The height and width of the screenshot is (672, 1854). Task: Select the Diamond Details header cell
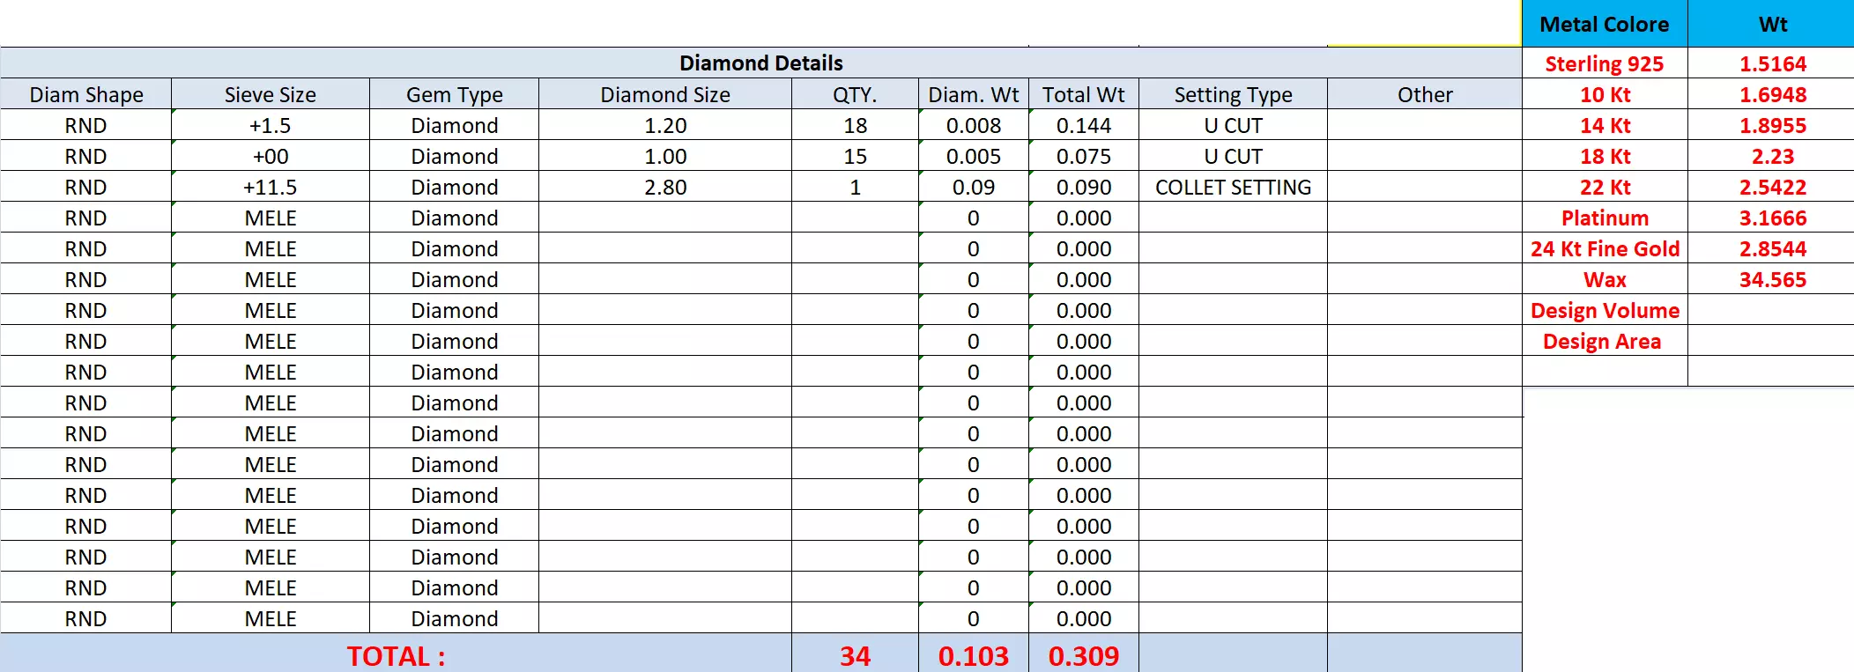click(x=760, y=63)
